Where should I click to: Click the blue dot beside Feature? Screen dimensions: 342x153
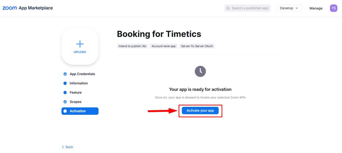[x=65, y=93]
